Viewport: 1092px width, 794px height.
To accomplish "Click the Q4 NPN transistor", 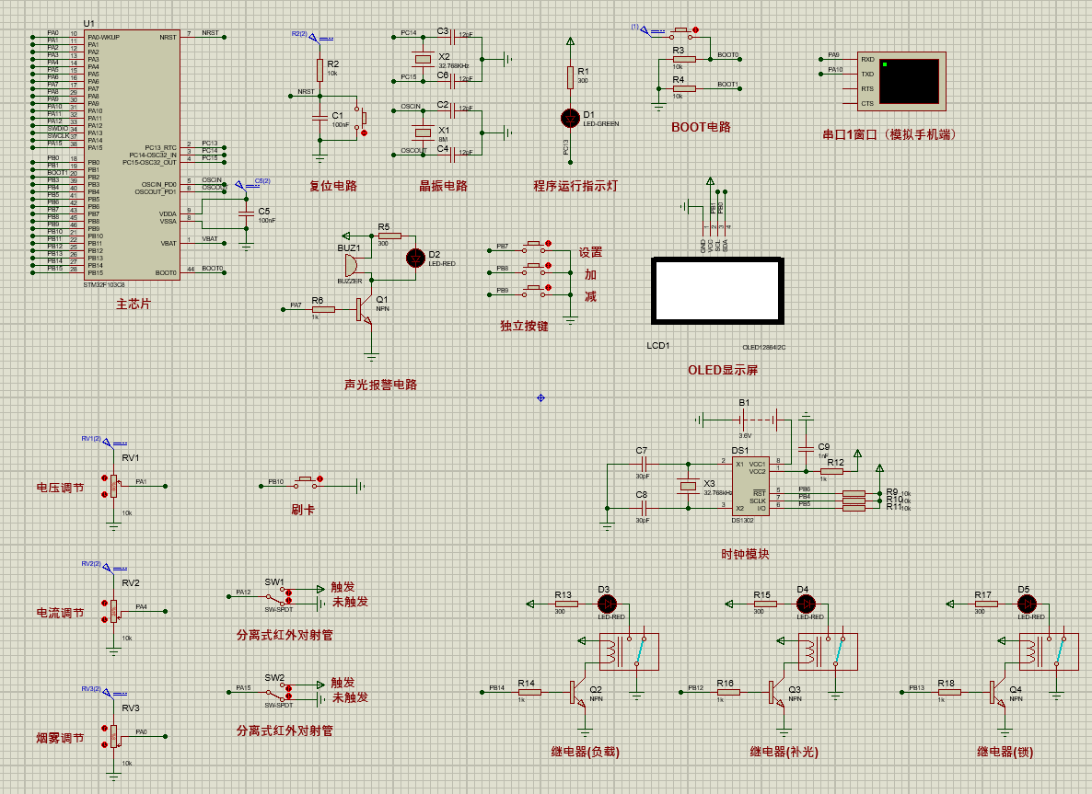I will [x=997, y=694].
